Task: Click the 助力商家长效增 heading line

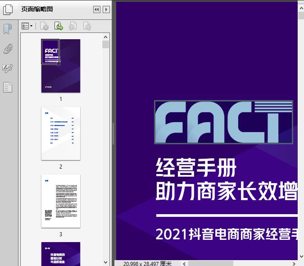Action: 227,191
